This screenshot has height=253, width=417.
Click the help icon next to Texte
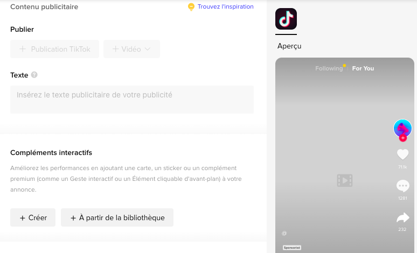point(34,75)
